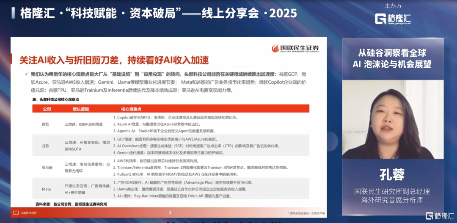457x223 pixels.
Task: Click the book icon beside 证券研究报告
Action: click(16, 212)
